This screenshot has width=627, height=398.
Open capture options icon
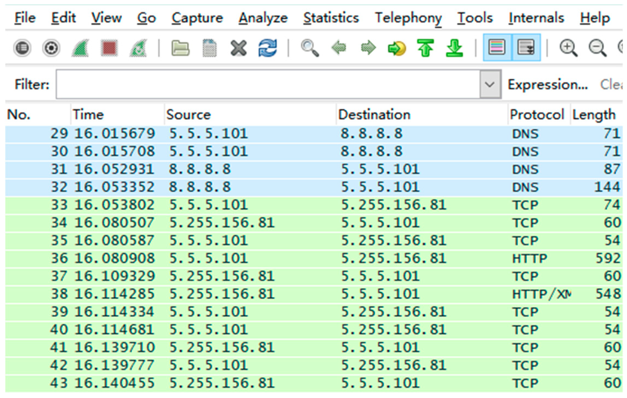(51, 48)
